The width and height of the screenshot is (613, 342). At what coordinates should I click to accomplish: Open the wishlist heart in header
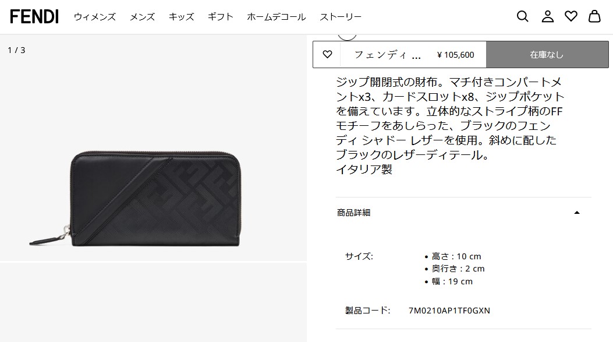pyautogui.click(x=571, y=16)
